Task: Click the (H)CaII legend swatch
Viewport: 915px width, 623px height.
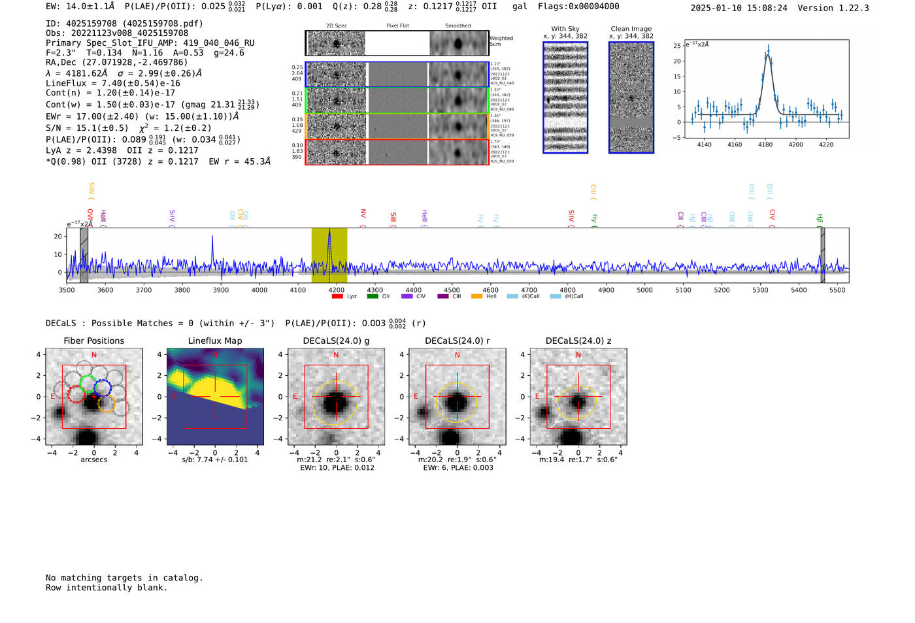Action: pos(556,296)
